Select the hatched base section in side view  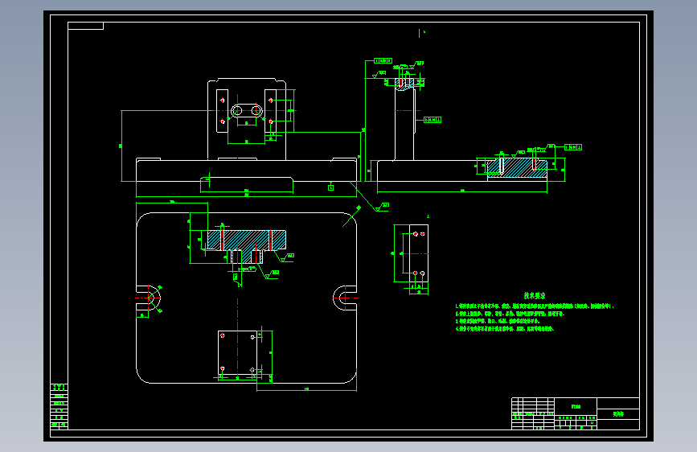[517, 168]
